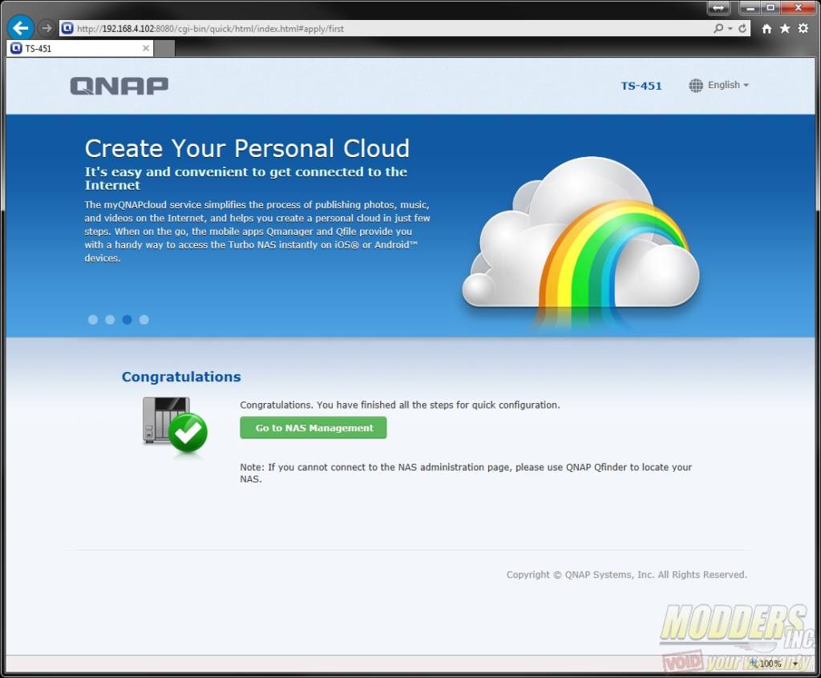821x678 pixels.
Task: Click the browser forward arrow
Action: (47, 28)
